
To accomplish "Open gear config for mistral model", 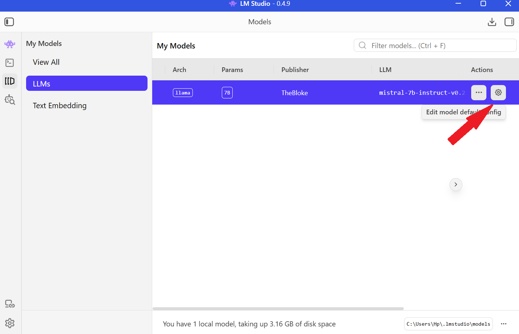I will click(x=498, y=92).
